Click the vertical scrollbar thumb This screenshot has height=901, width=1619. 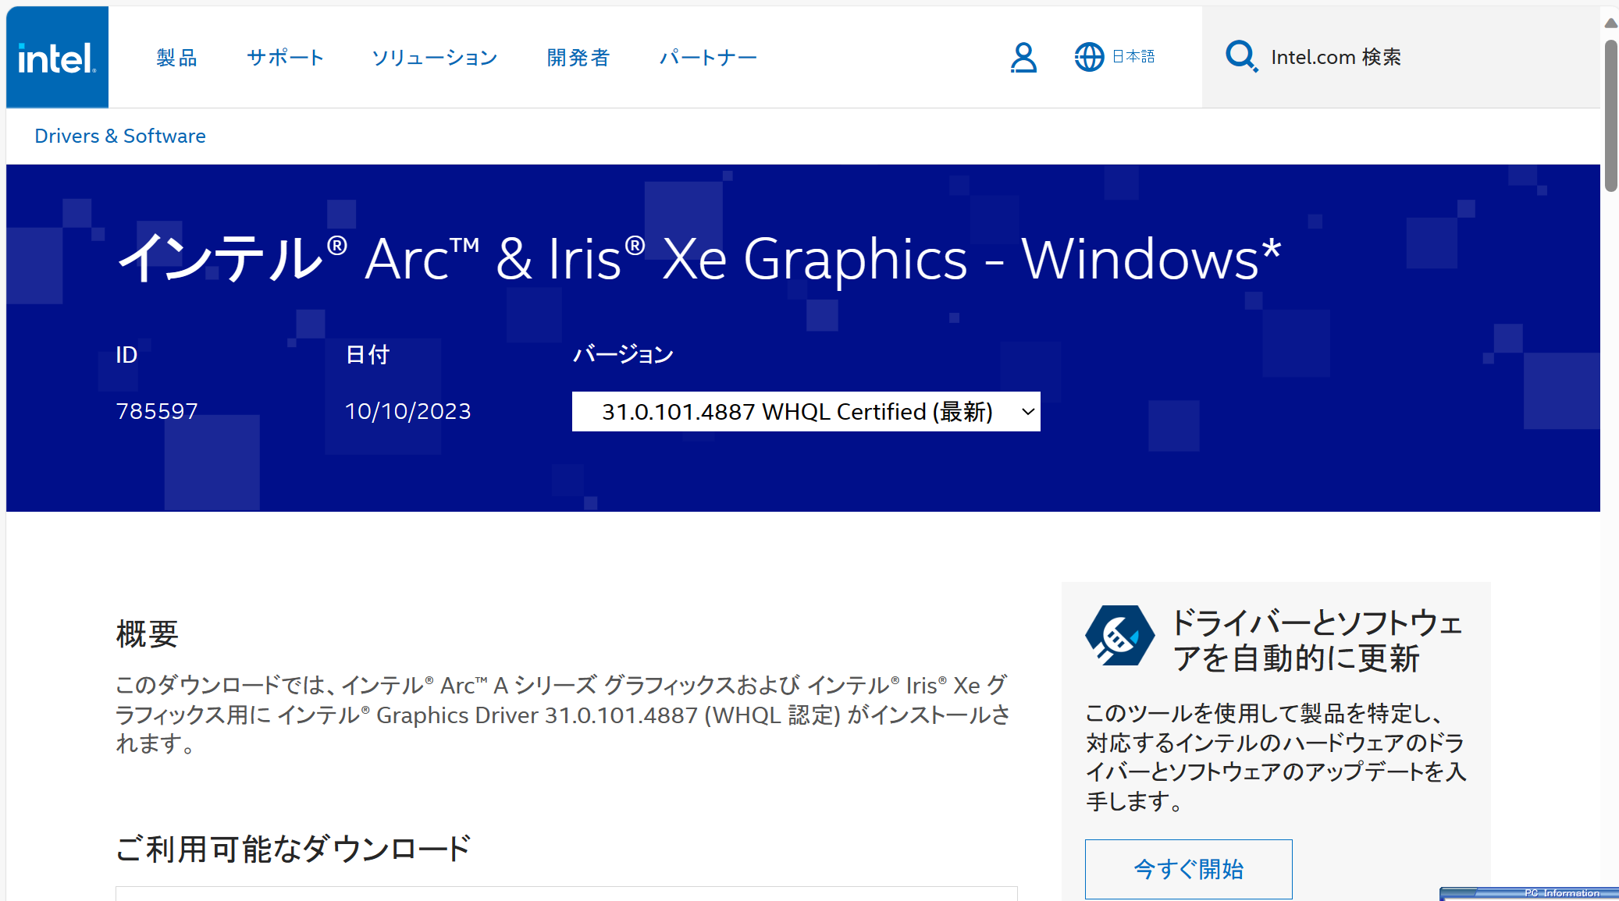pyautogui.click(x=1610, y=115)
